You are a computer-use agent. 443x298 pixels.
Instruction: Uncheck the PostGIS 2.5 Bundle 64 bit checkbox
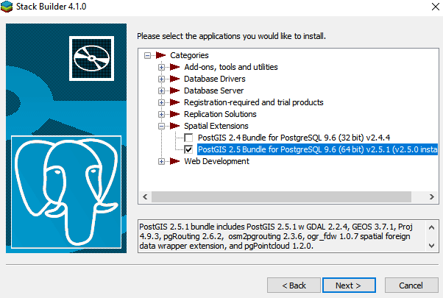(188, 149)
